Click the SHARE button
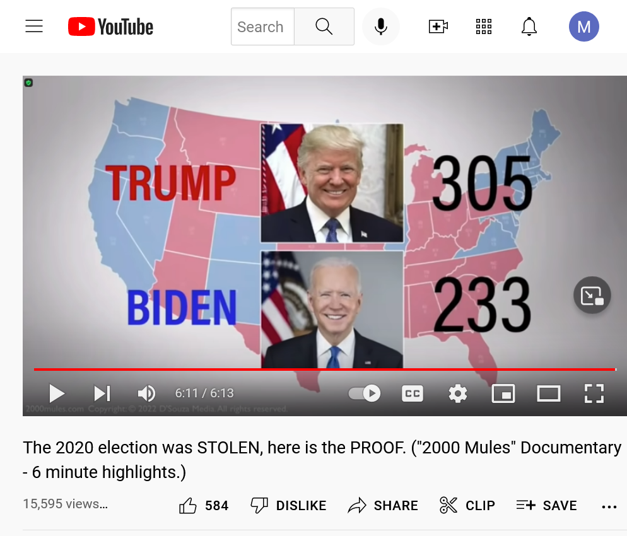Screen dimensions: 627x536 click(x=383, y=506)
